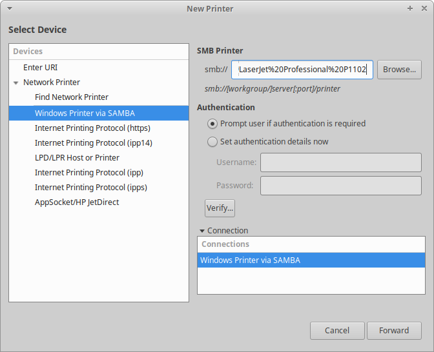This screenshot has height=352, width=434.
Task: Click Forward to continue
Action: tap(394, 331)
